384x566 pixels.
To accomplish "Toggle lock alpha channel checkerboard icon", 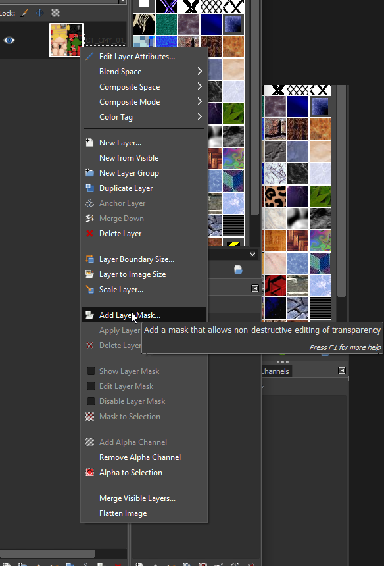I will click(55, 13).
